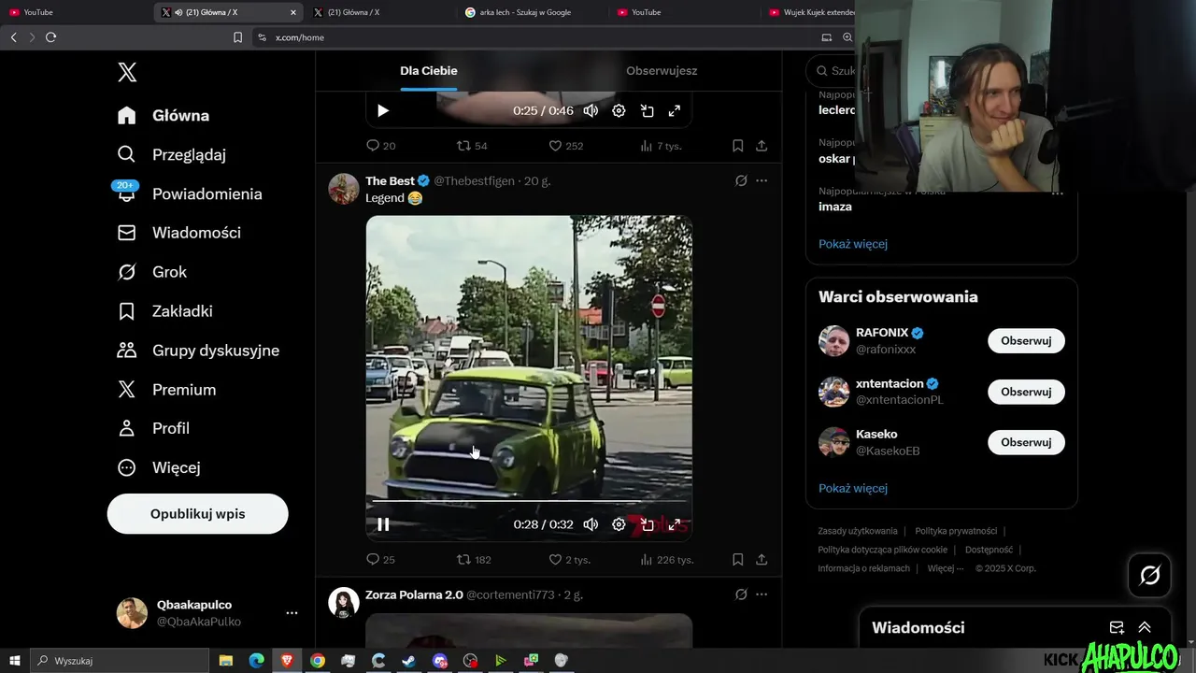Image resolution: width=1196 pixels, height=673 pixels.
Task: Click Pokaż więcej under trending topics
Action: (x=853, y=244)
